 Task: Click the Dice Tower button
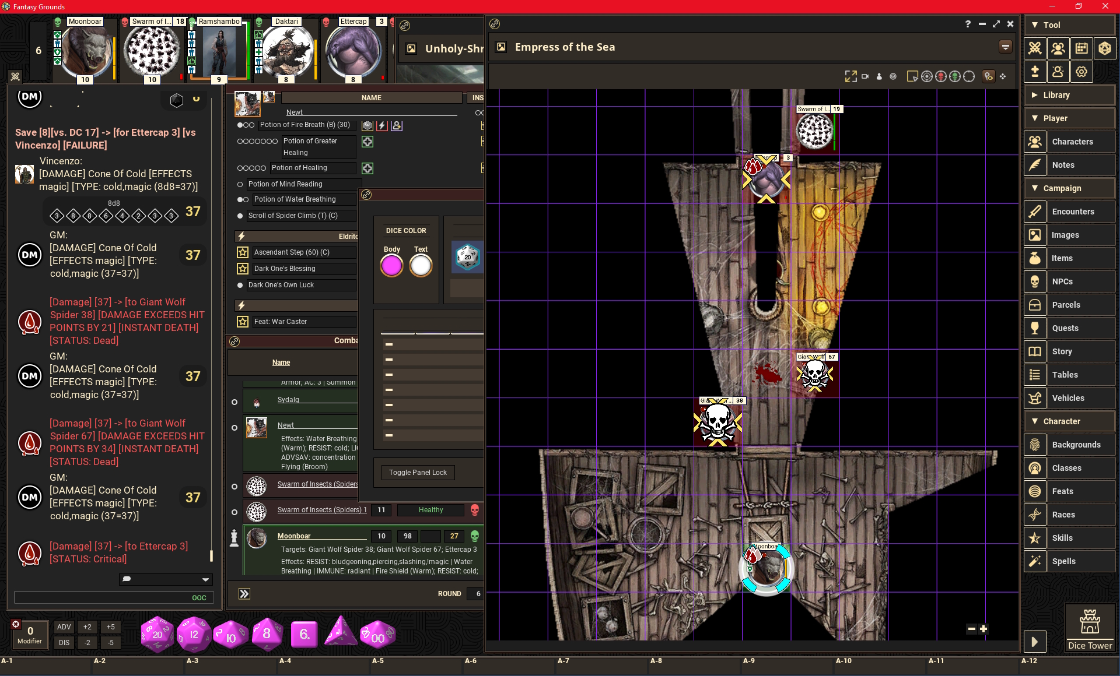pyautogui.click(x=1090, y=628)
